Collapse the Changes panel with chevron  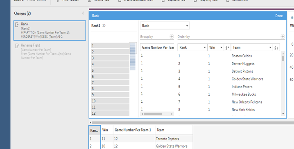click(83, 13)
